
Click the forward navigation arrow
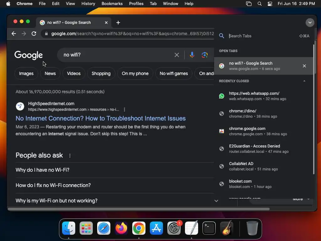24,34
